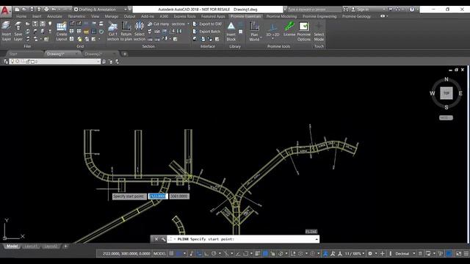Image resolution: width=470 pixels, height=264 pixels.
Task: Click the Select section tool
Action: coord(140,31)
